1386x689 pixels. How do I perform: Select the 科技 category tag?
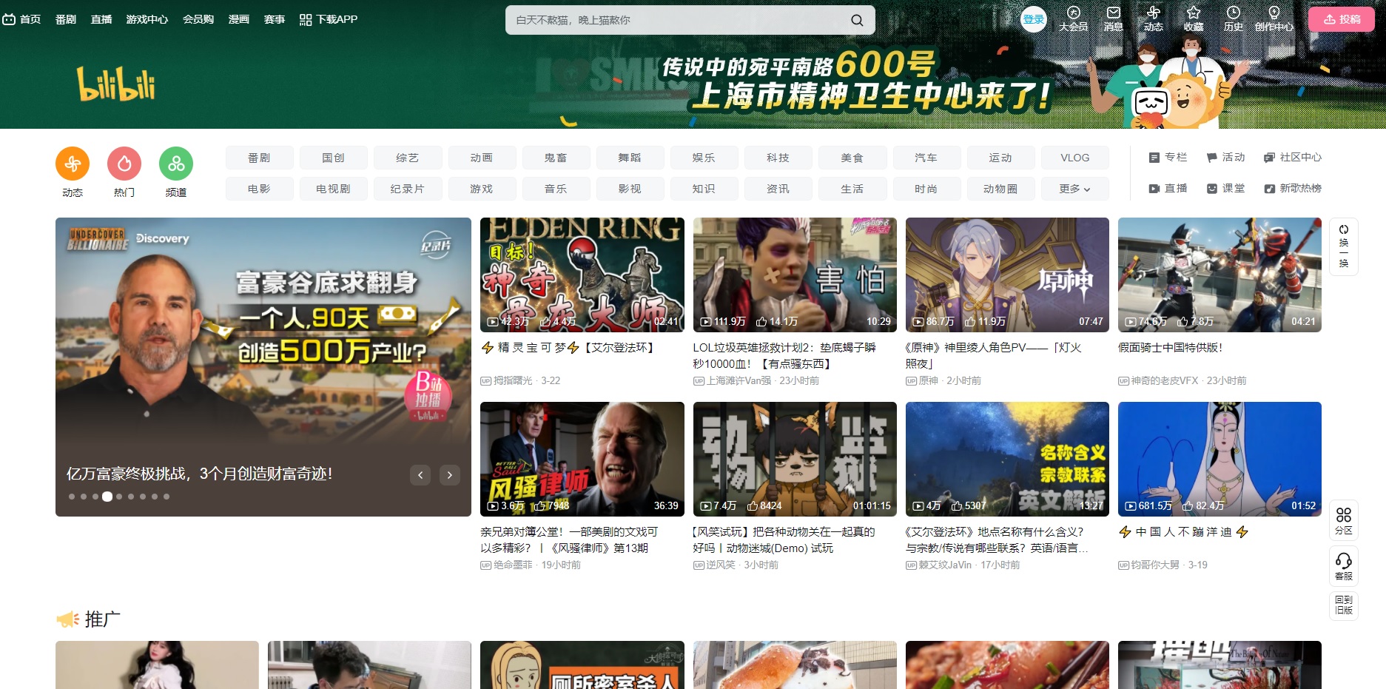coord(778,158)
